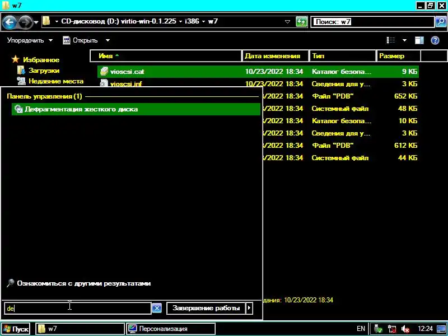Click the Поиск: w7 search field

373,22
